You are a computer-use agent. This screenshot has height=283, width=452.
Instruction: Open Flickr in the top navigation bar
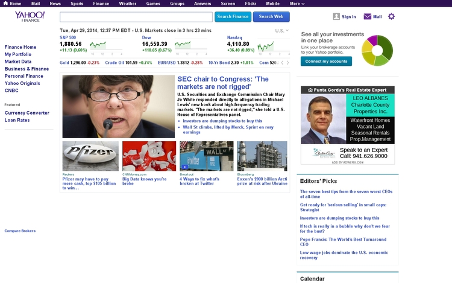click(250, 4)
